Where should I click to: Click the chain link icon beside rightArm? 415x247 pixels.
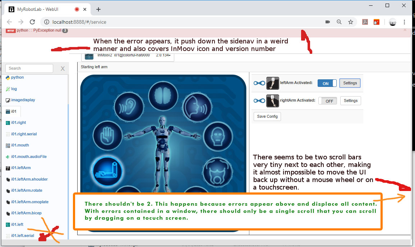click(259, 101)
